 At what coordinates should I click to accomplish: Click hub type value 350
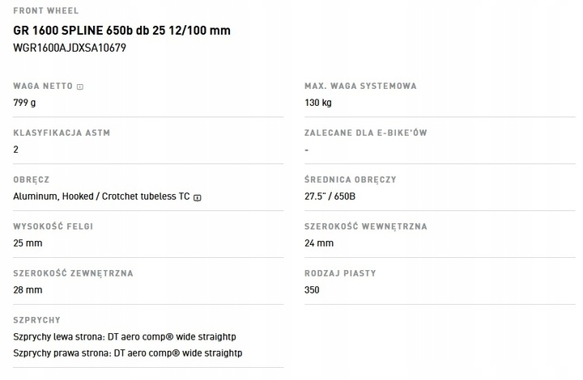tap(312, 290)
